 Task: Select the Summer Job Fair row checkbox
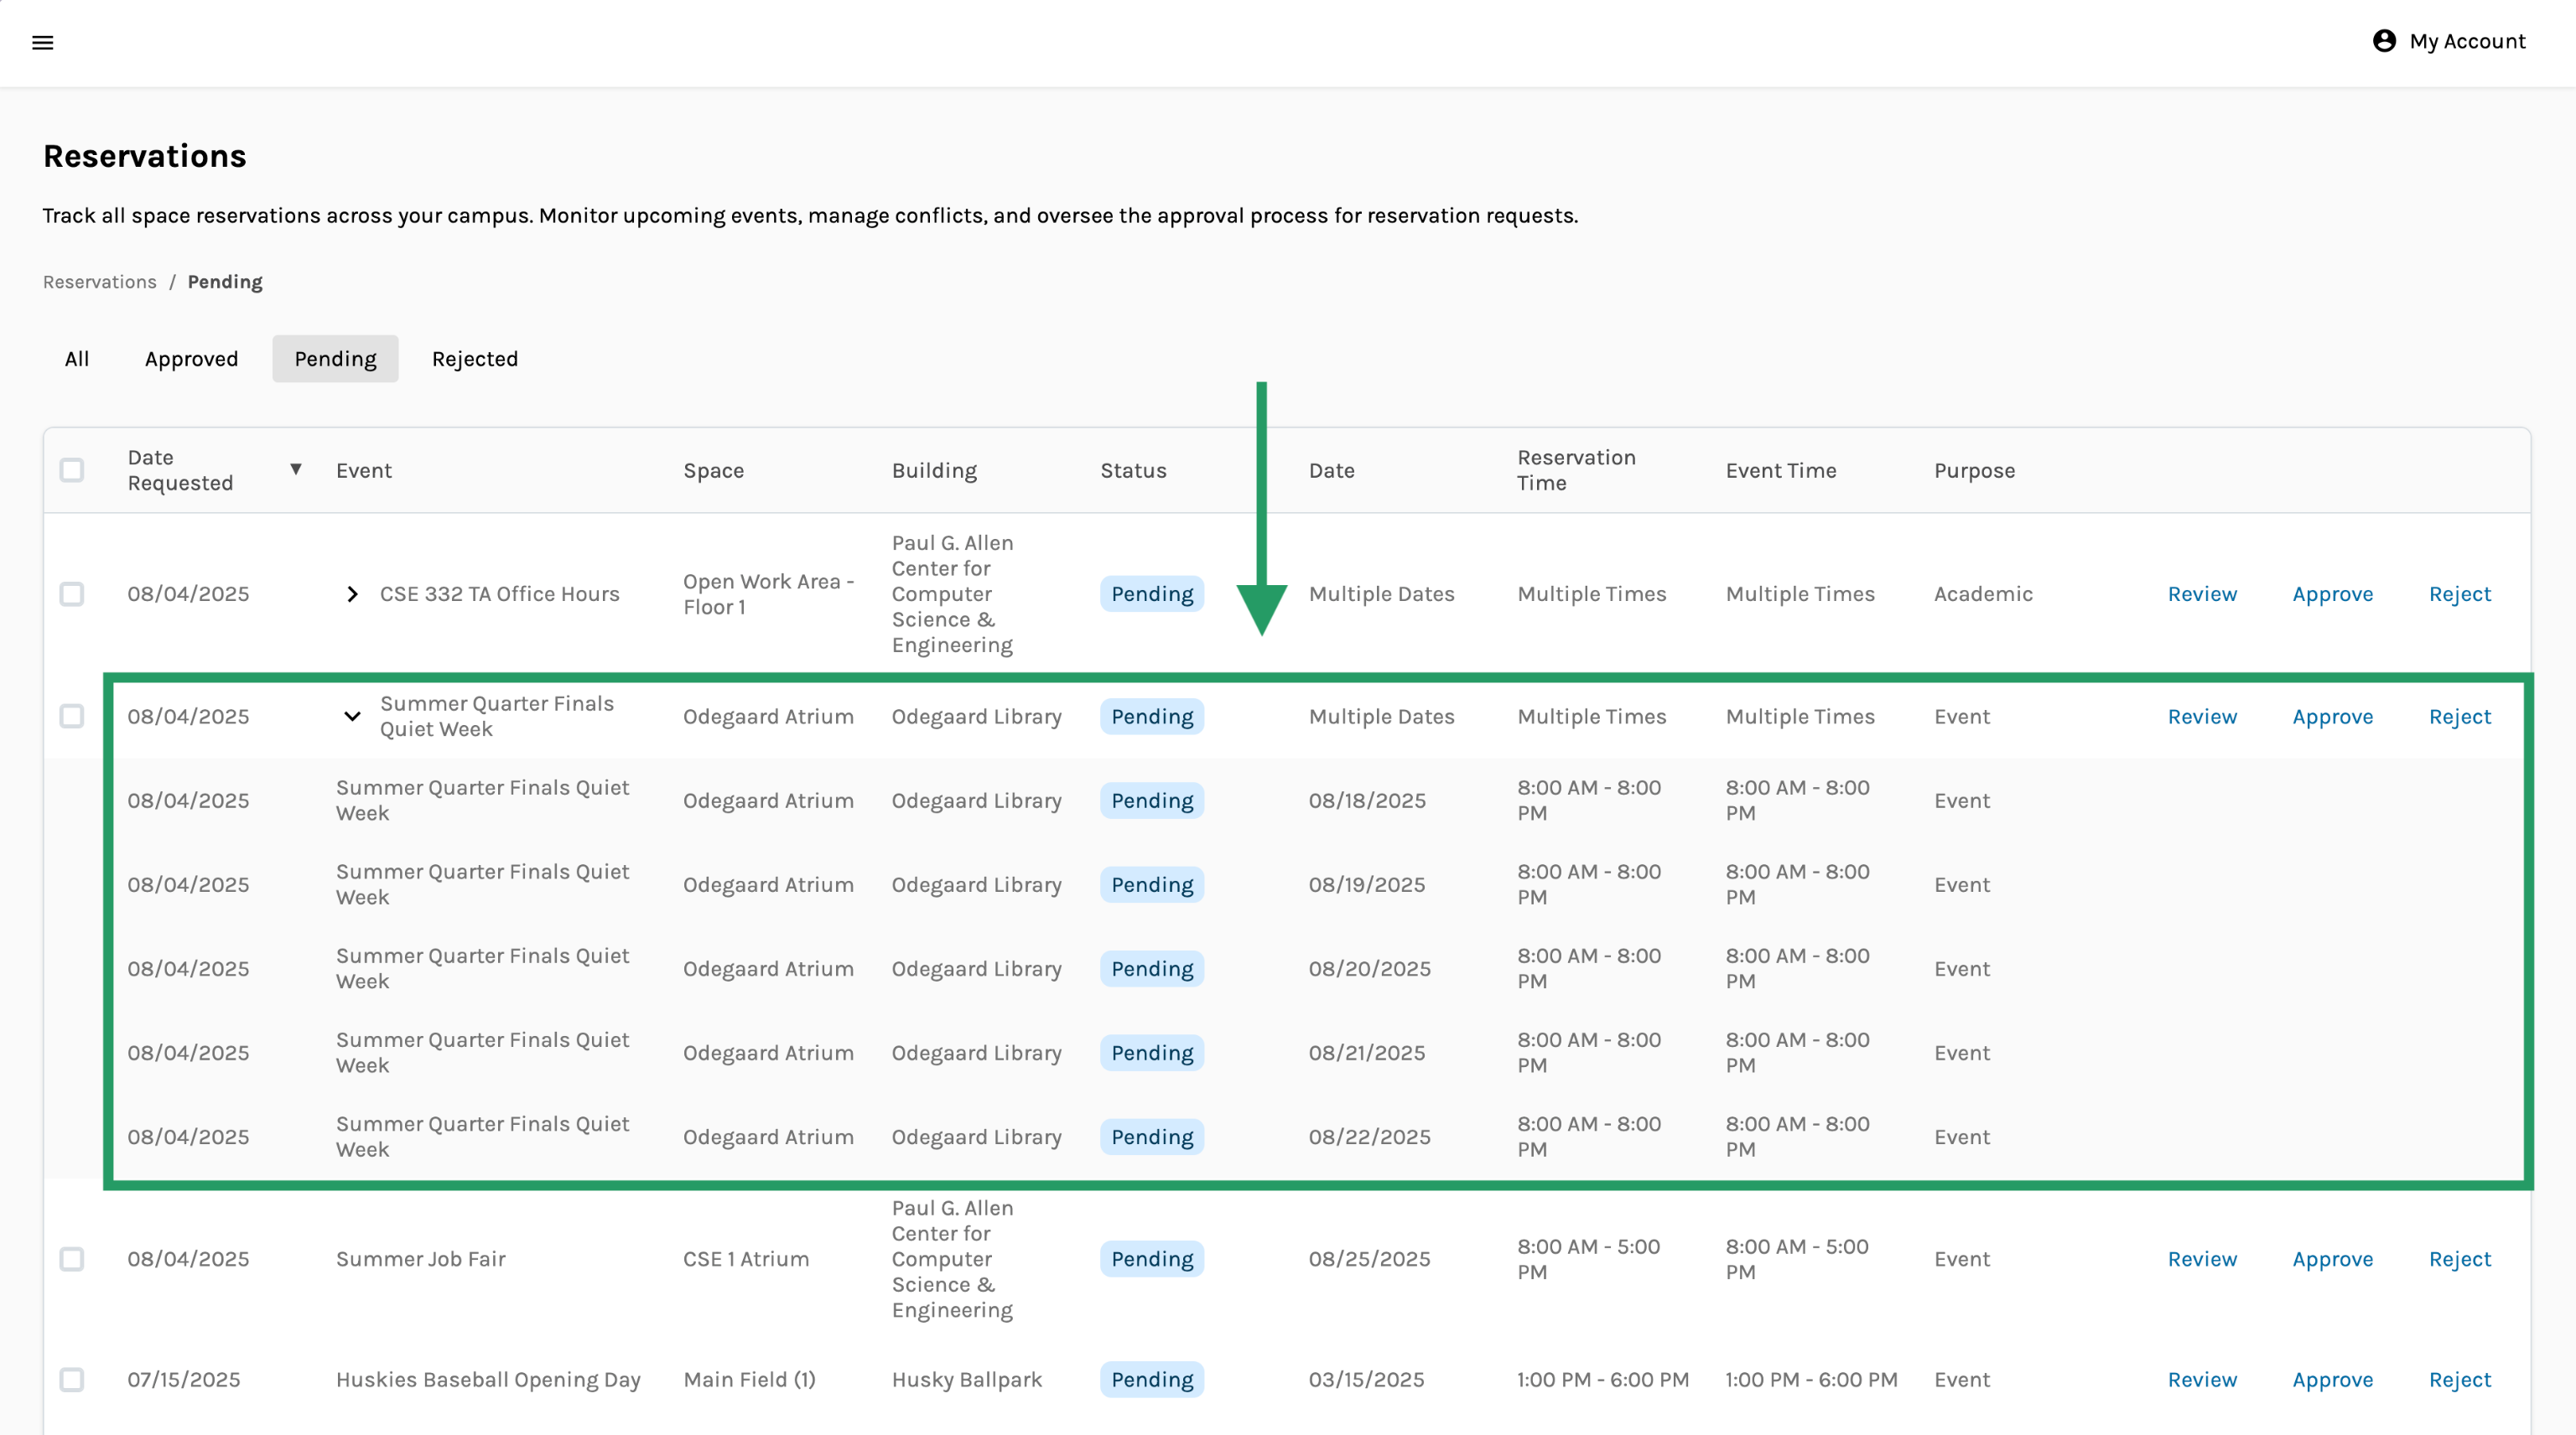pyautogui.click(x=72, y=1259)
